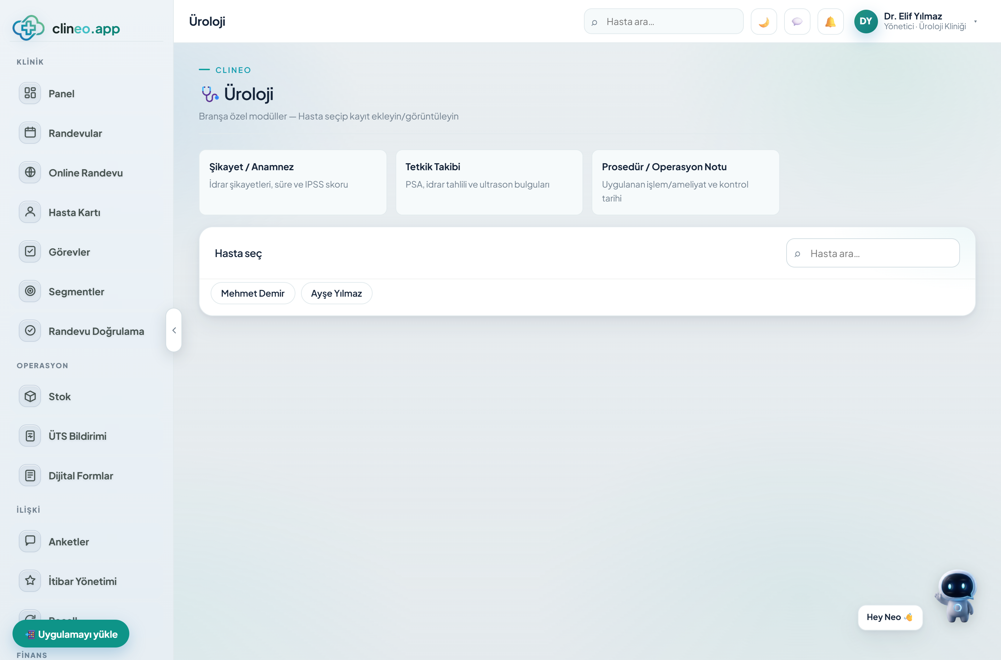Open the Prosedür / Operasyon Notu card
The height and width of the screenshot is (660, 1001).
(x=686, y=182)
